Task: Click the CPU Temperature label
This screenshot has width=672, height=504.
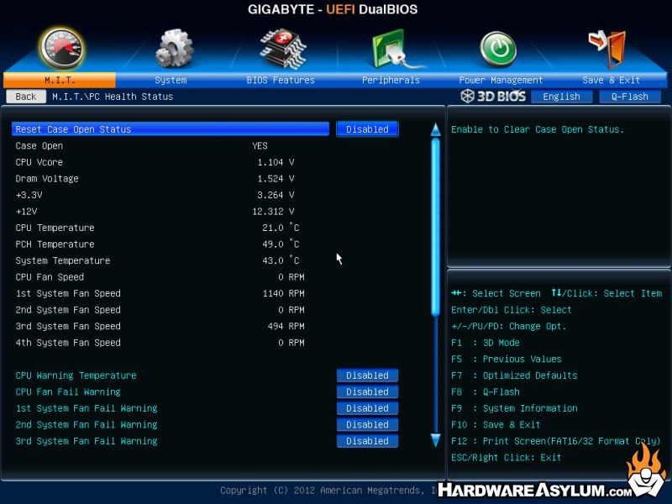Action: (55, 228)
